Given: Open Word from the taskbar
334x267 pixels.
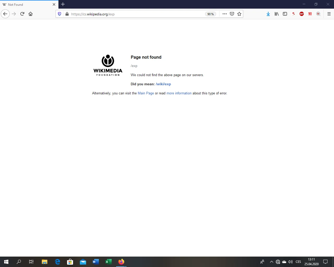Looking at the screenshot, I should 96,262.
